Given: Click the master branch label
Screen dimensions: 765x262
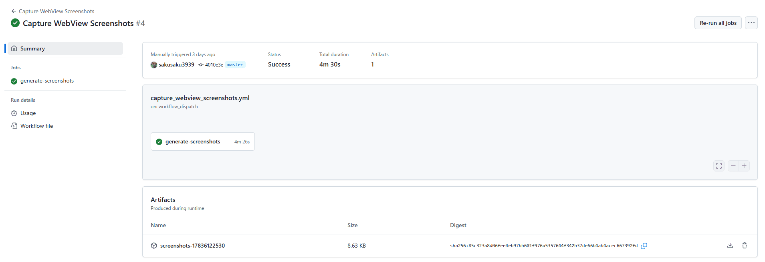Looking at the screenshot, I should (x=235, y=65).
